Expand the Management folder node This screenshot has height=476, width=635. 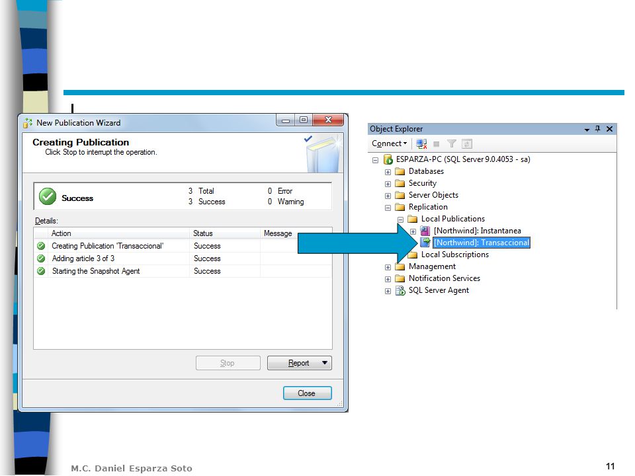[388, 267]
